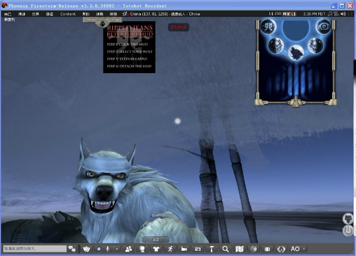This screenshot has width=356, height=256.
Task: Click the toolbar grip handle left of masks
Action: click(79, 249)
